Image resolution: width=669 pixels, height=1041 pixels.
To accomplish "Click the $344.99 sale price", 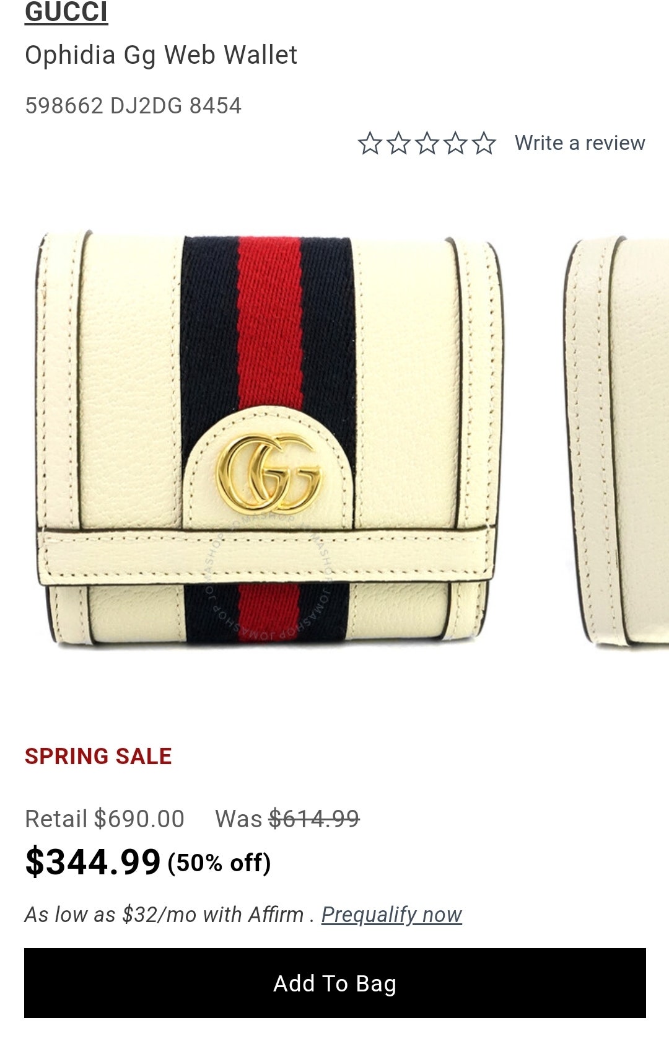I will (93, 862).
